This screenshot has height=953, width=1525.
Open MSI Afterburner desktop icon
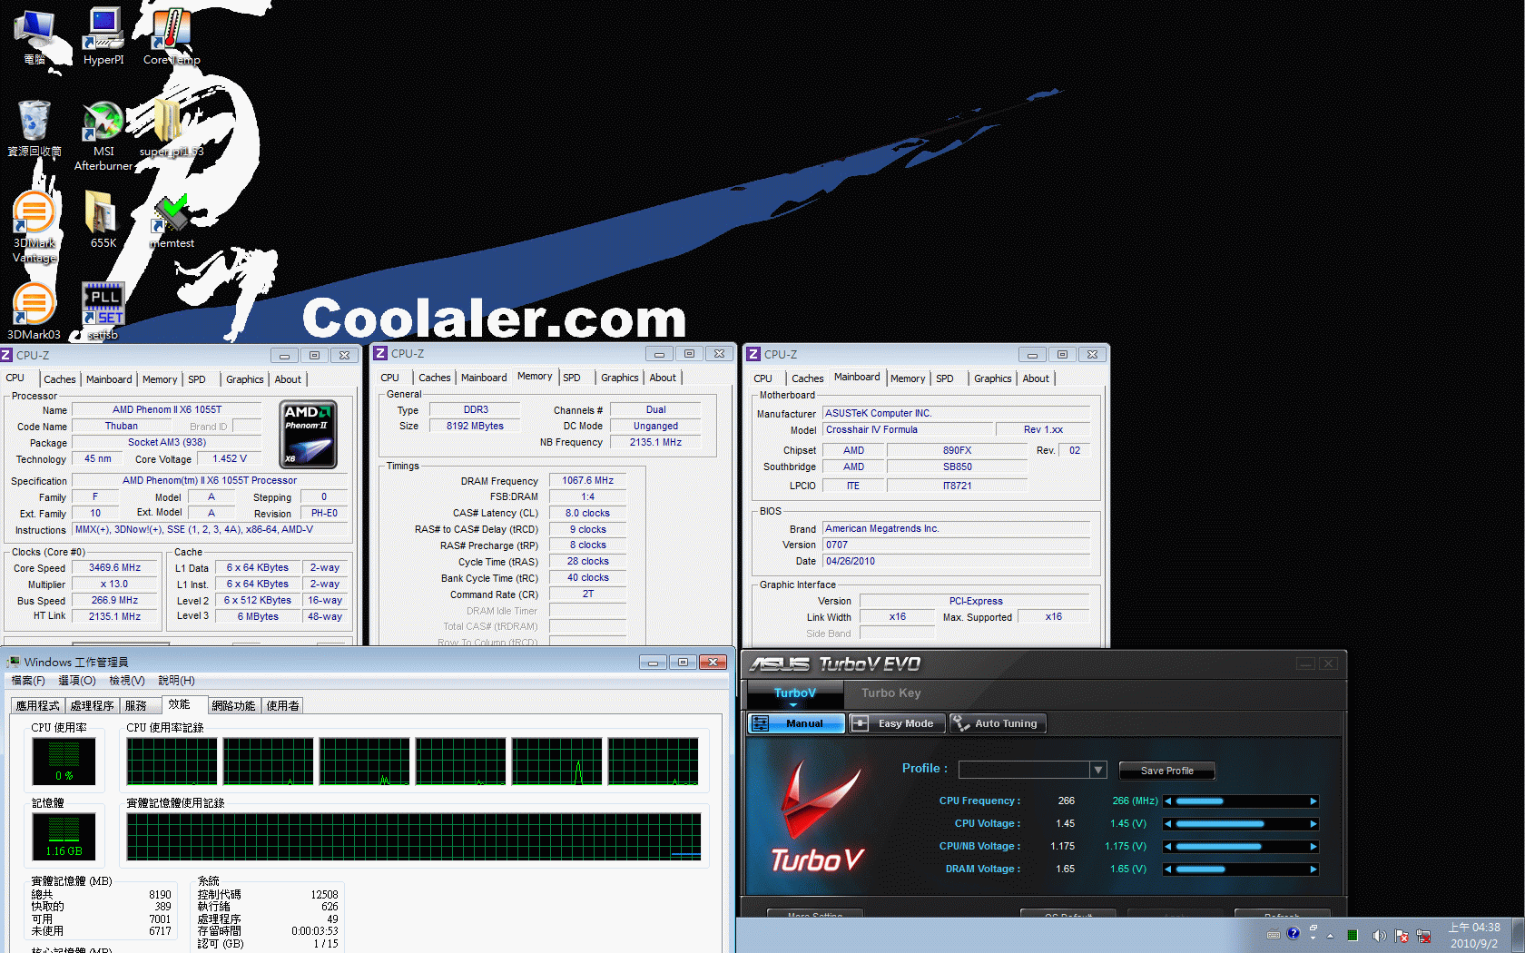103,136
